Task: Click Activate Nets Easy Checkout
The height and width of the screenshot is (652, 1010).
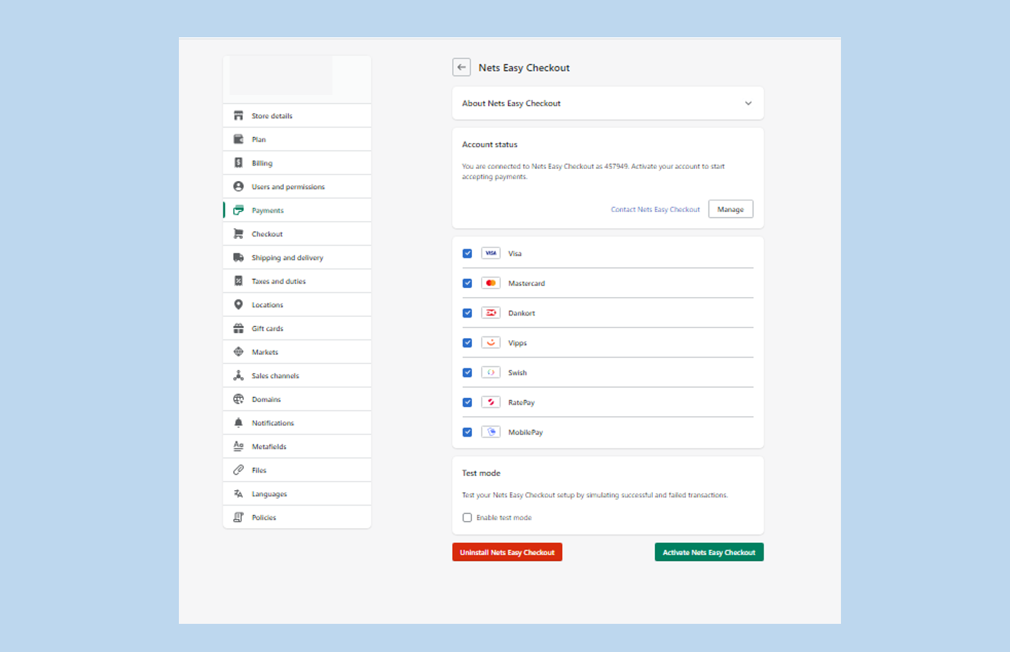Action: click(709, 552)
